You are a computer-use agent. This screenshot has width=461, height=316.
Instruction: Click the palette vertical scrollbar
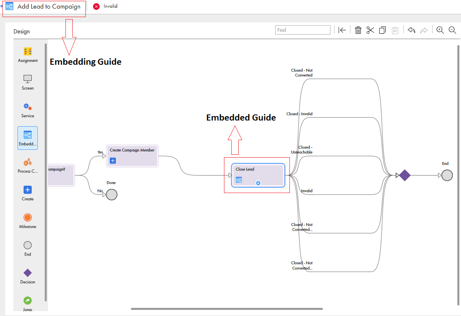(46, 172)
